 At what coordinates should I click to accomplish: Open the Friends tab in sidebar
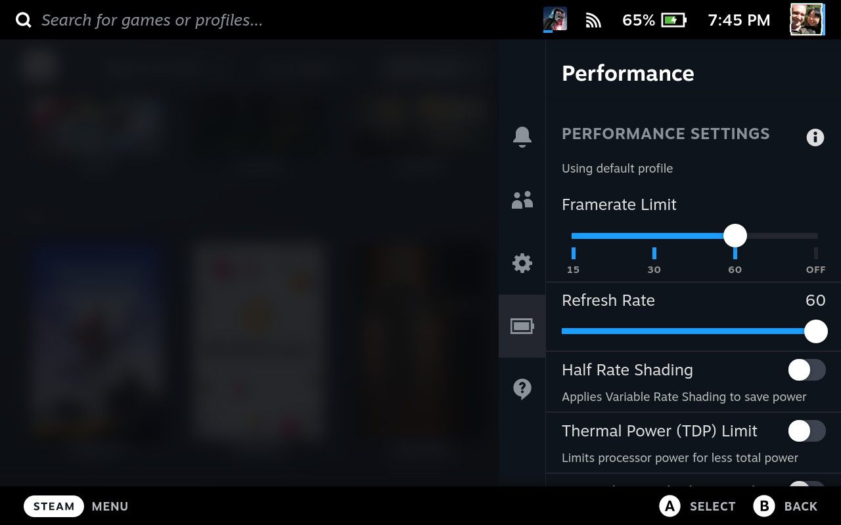pos(522,200)
